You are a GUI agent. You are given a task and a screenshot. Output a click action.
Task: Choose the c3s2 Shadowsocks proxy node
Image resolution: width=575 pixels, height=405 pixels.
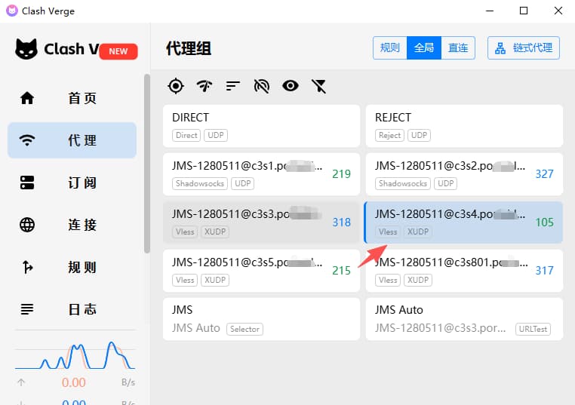pos(464,174)
